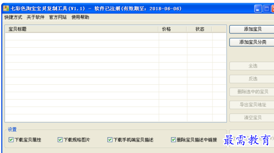Open the 关于软件 menu
The image size is (274, 153).
(36, 17)
